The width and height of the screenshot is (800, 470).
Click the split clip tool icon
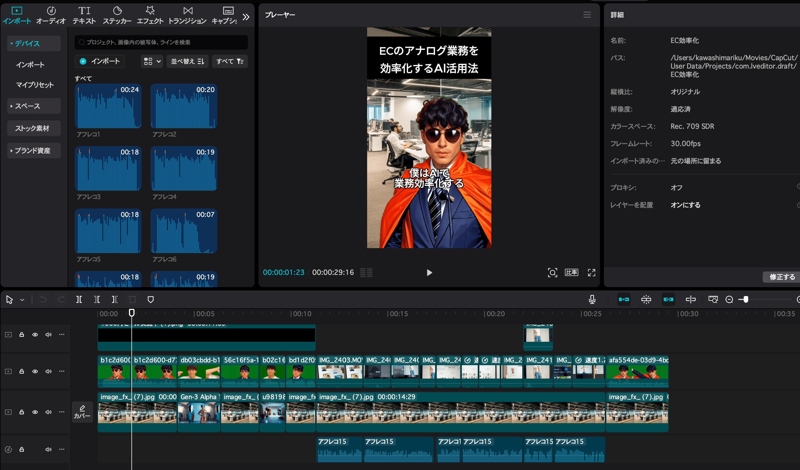tap(79, 299)
